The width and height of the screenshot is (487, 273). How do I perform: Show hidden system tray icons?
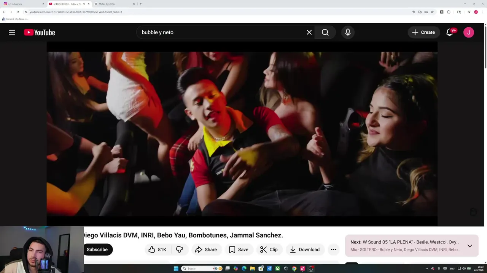pos(427,268)
